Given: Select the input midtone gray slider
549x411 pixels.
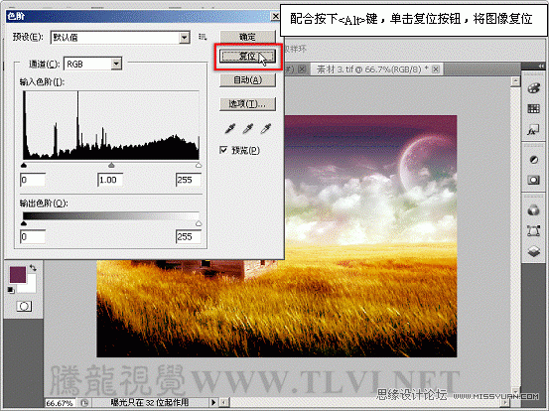Looking at the screenshot, I should [111, 165].
